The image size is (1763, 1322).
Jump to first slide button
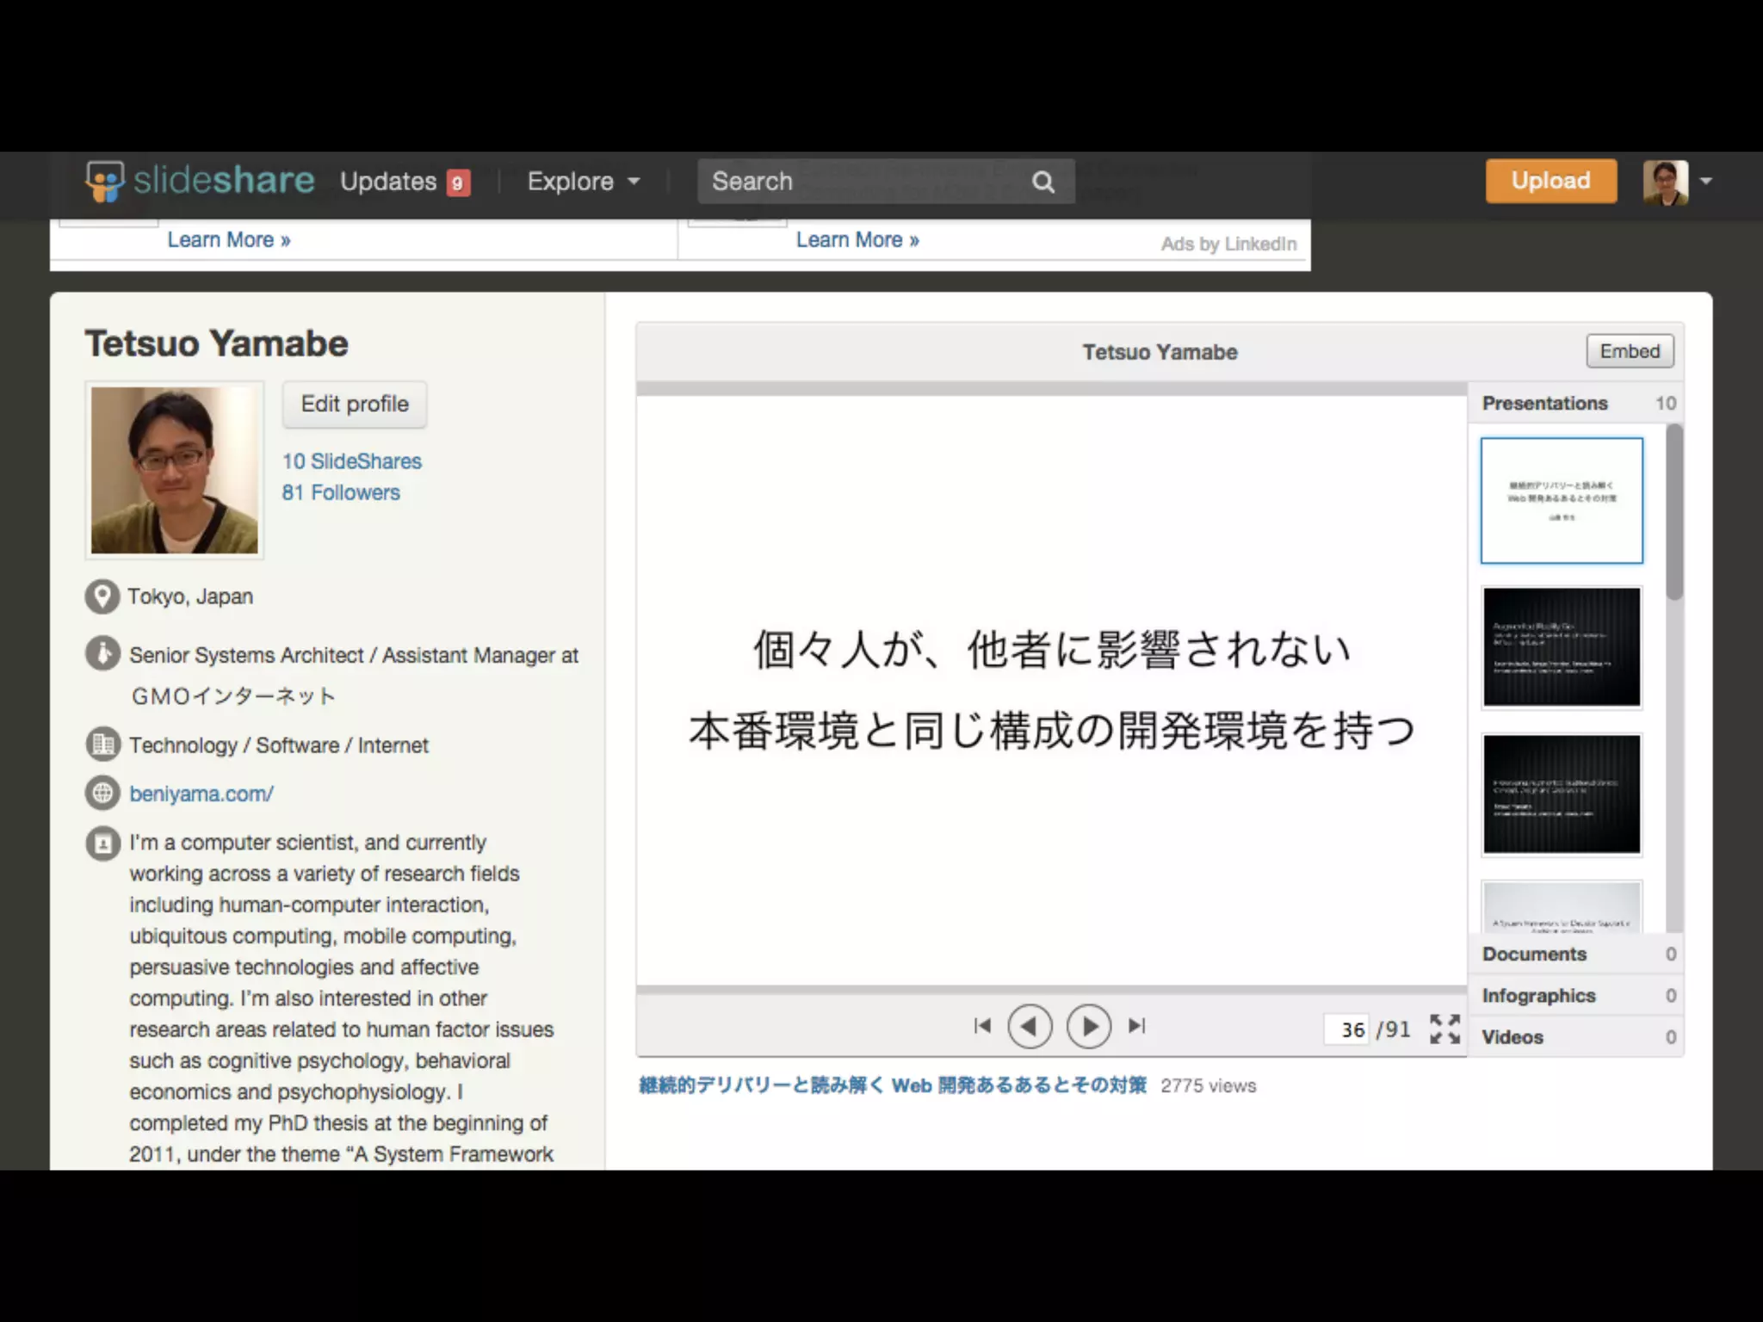coord(982,1026)
